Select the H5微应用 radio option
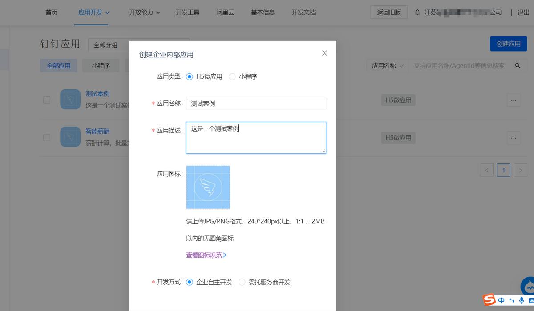The height and width of the screenshot is (311, 534). click(190, 76)
